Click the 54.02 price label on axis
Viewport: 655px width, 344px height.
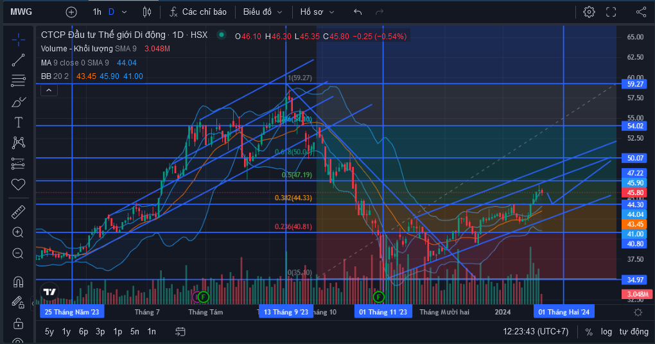pos(635,126)
